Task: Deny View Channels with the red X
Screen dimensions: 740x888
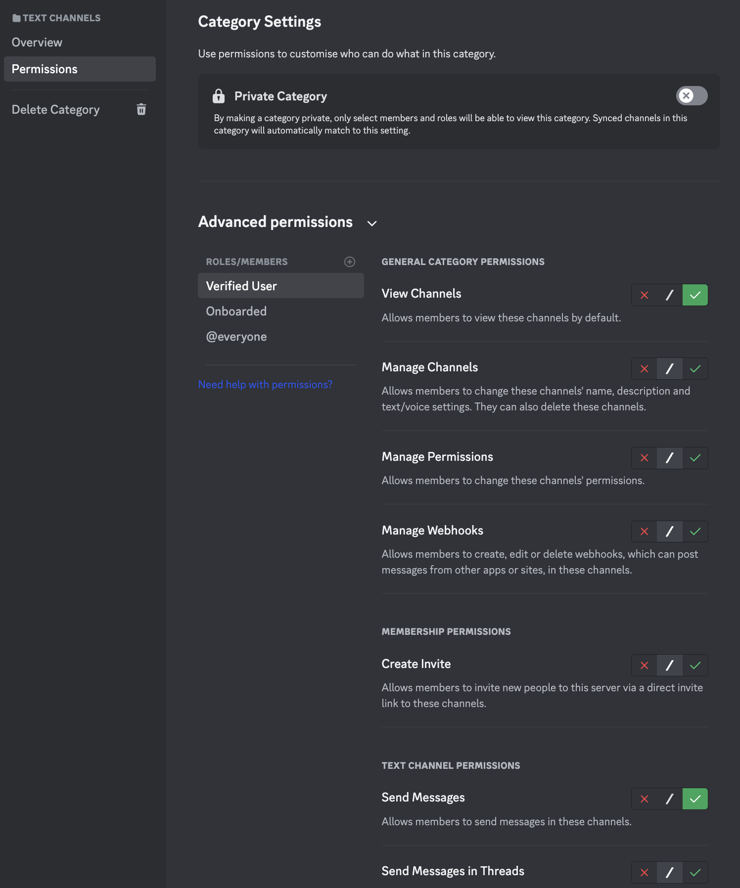Action: pyautogui.click(x=644, y=295)
